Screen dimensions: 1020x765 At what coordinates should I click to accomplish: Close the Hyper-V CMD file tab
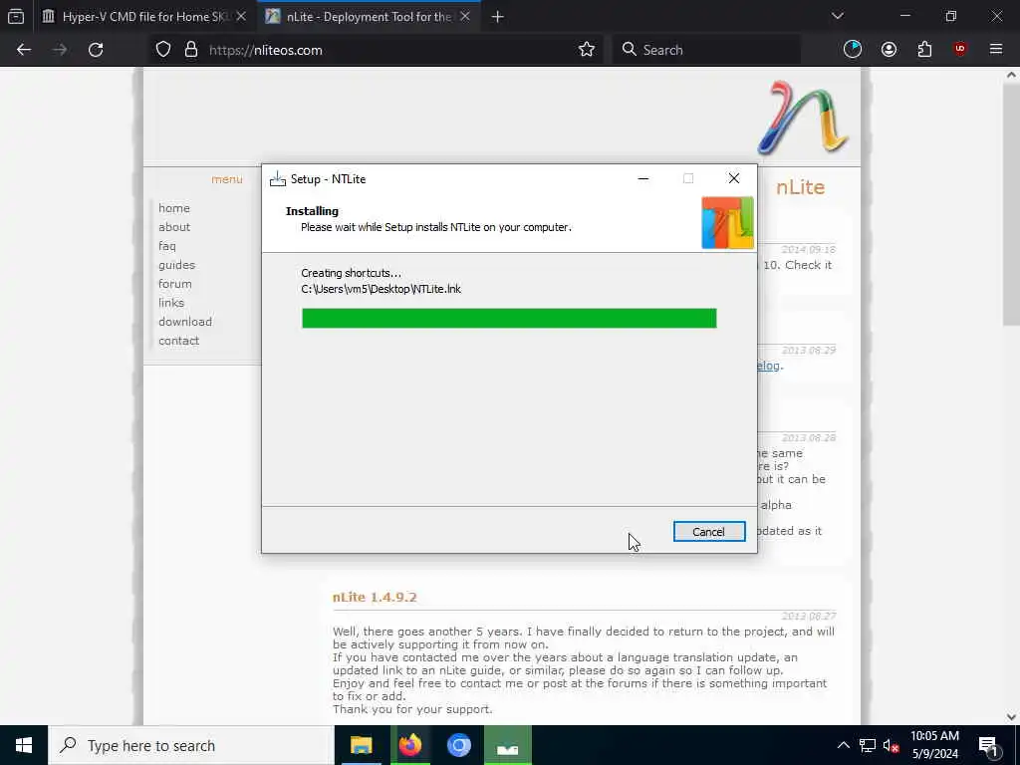[241, 16]
